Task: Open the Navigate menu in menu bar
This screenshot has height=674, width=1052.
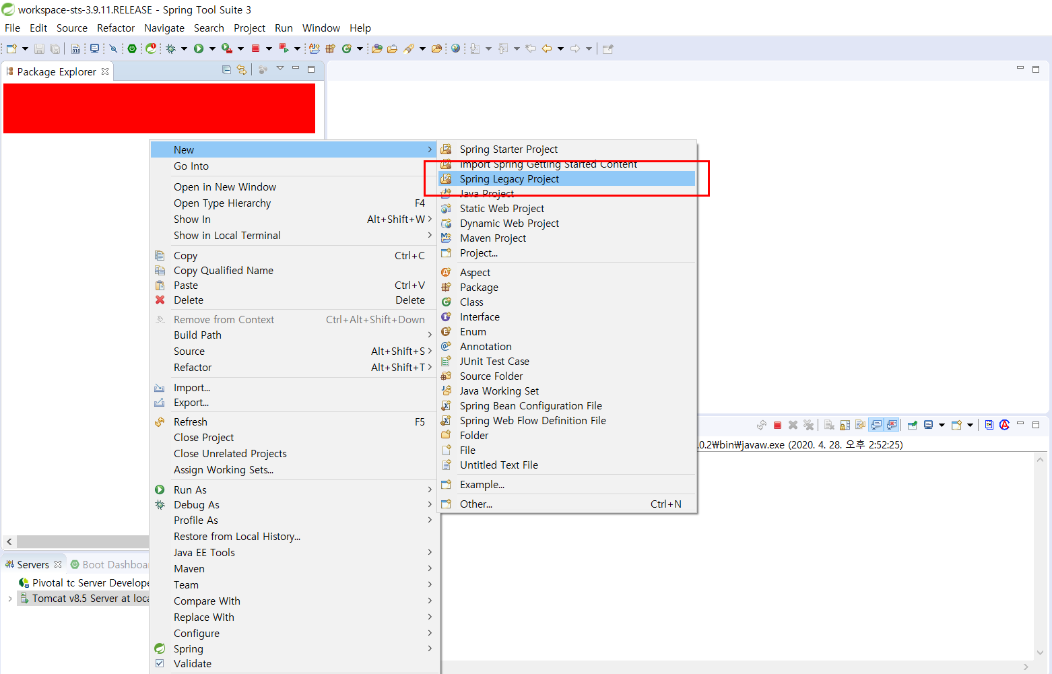Action: [164, 28]
